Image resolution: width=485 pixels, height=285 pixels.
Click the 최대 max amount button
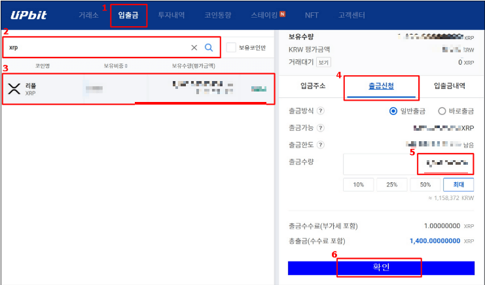459,184
